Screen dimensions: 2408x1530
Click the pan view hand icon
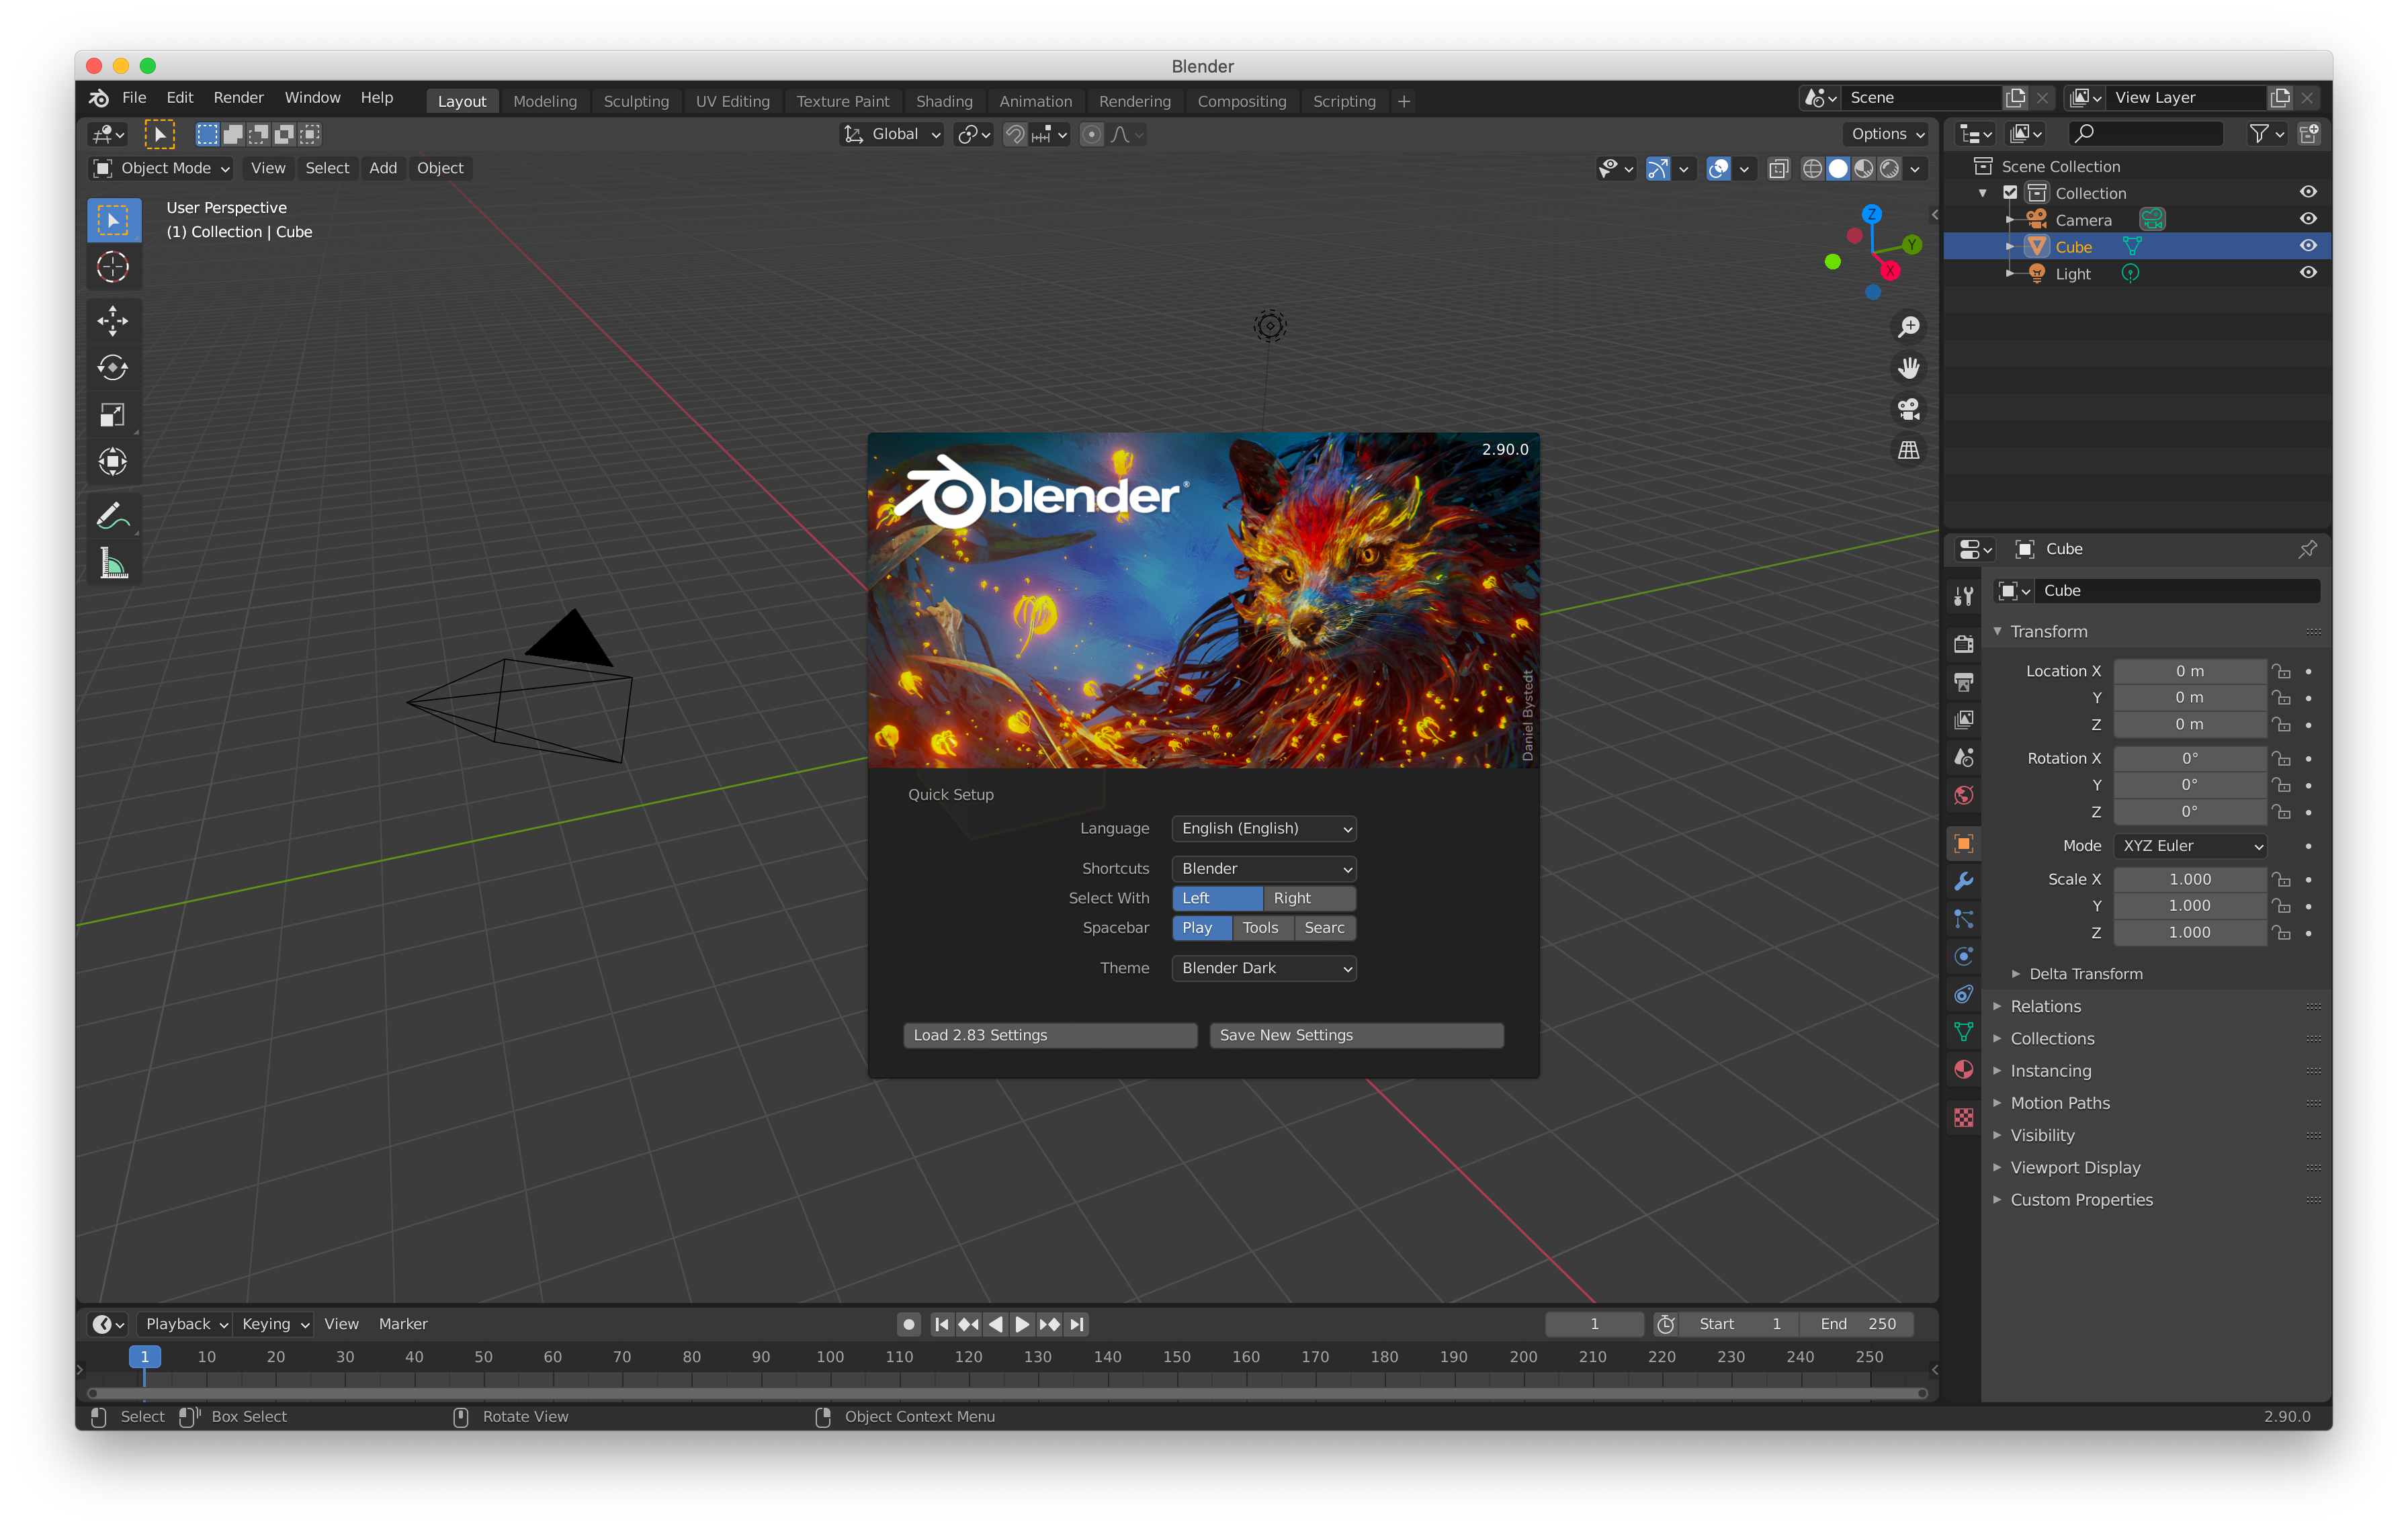click(1908, 369)
